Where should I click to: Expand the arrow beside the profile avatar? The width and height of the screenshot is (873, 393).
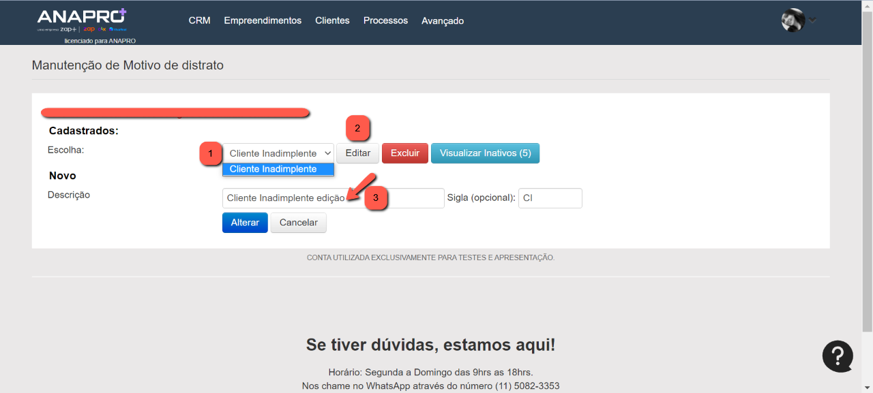click(x=812, y=20)
